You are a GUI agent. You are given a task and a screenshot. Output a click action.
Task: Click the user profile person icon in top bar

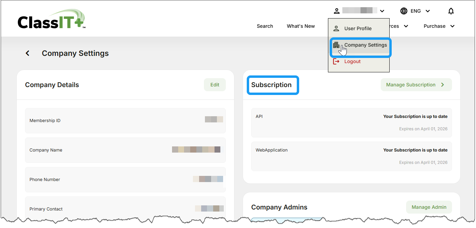(337, 11)
